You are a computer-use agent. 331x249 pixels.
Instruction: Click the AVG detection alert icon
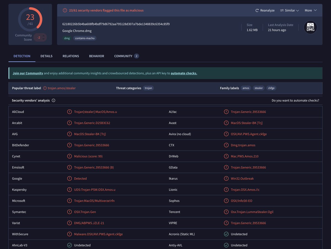pos(70,134)
